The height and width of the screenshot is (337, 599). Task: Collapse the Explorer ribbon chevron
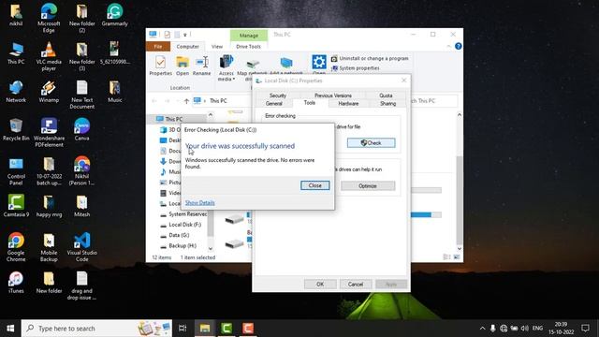[449, 46]
